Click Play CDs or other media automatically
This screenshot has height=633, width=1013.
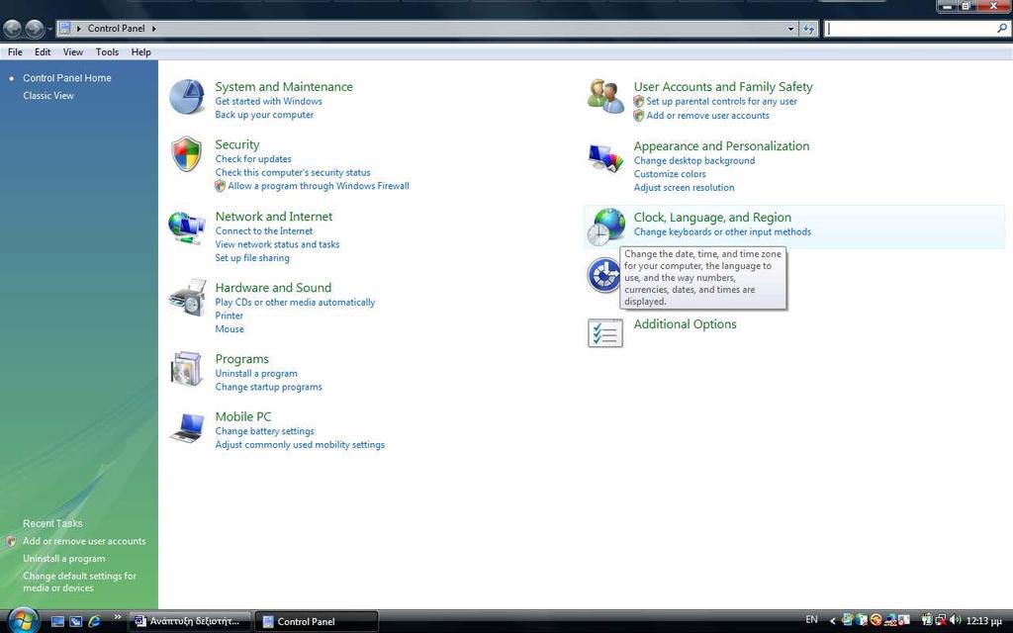point(295,303)
